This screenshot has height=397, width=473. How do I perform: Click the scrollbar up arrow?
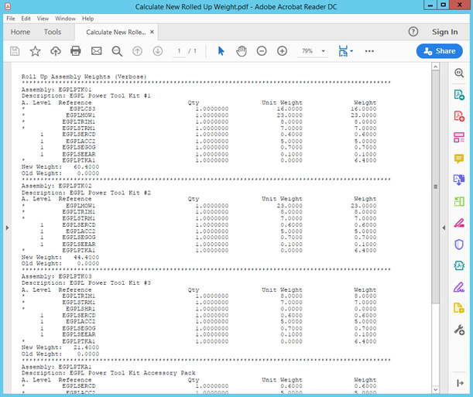click(x=435, y=67)
